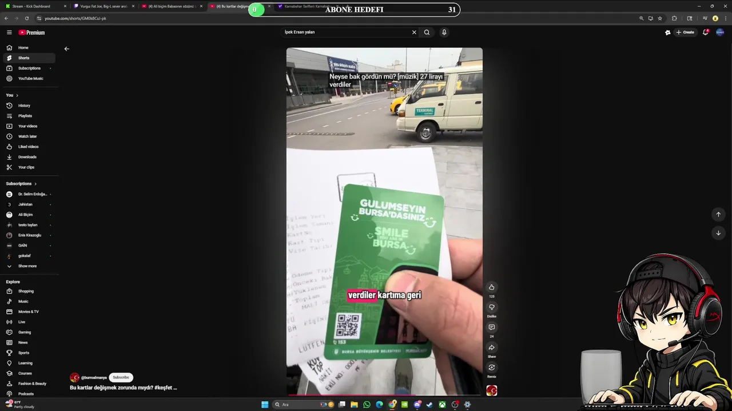Click the Chrome zoom indicator icon

641,18
